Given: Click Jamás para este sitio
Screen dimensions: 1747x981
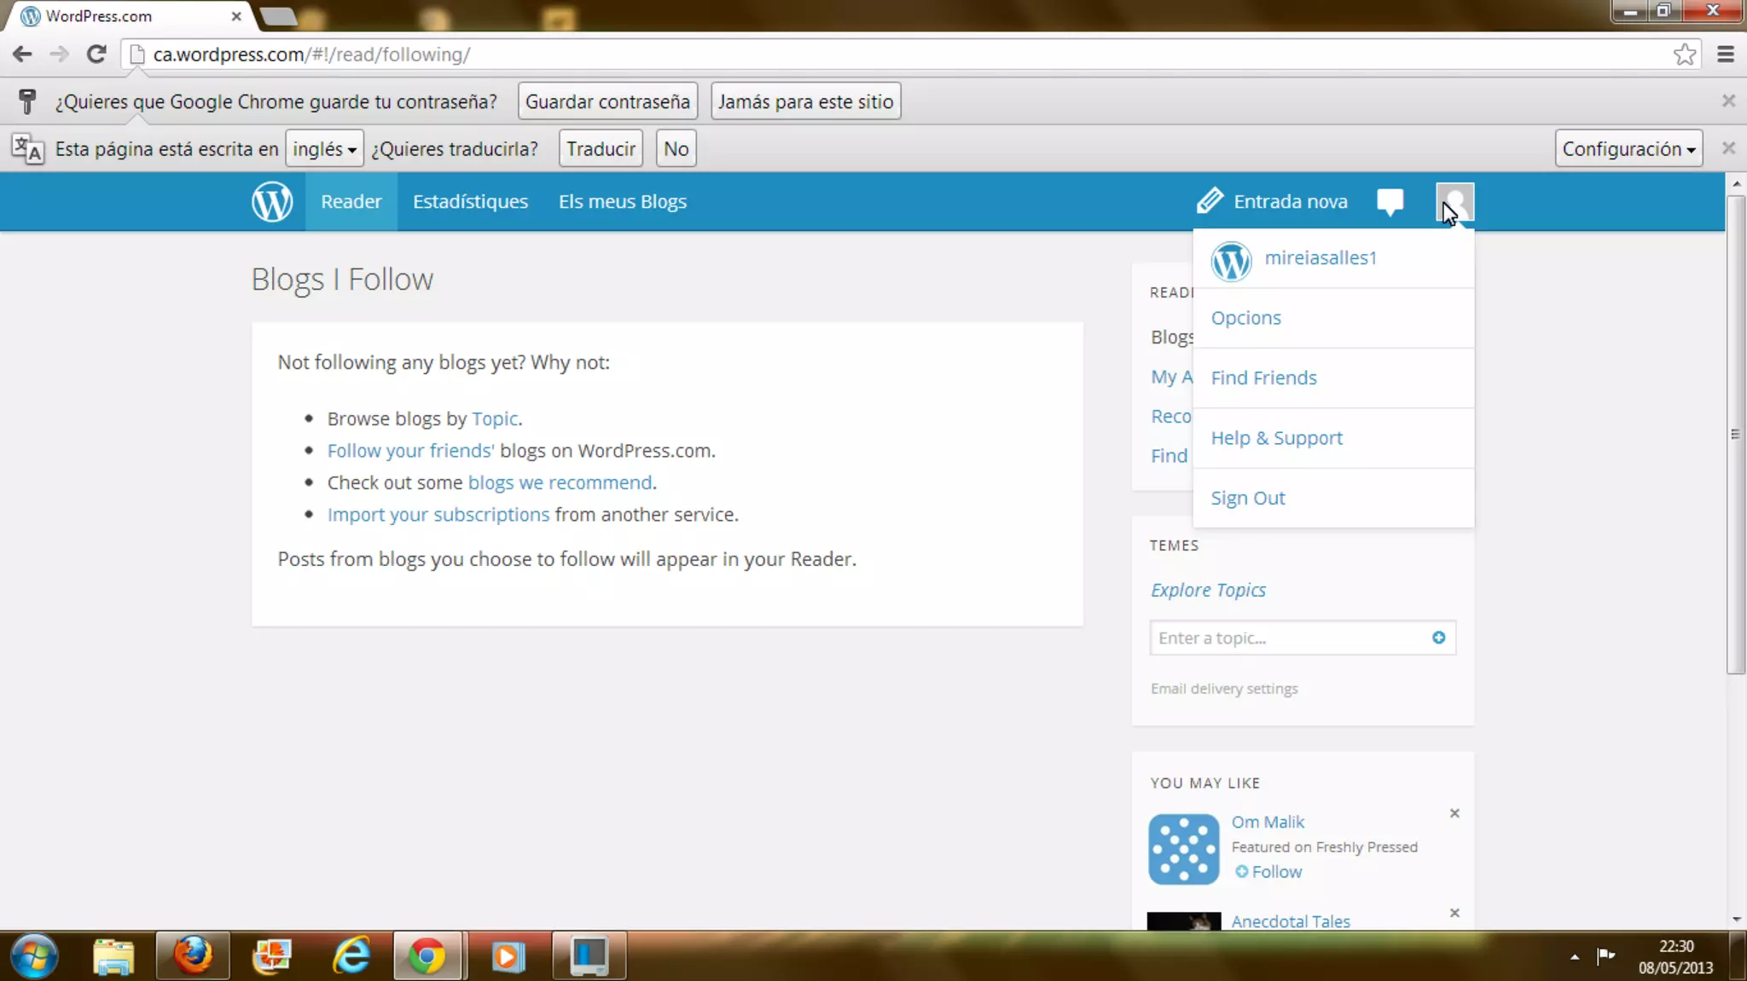Looking at the screenshot, I should pos(805,101).
